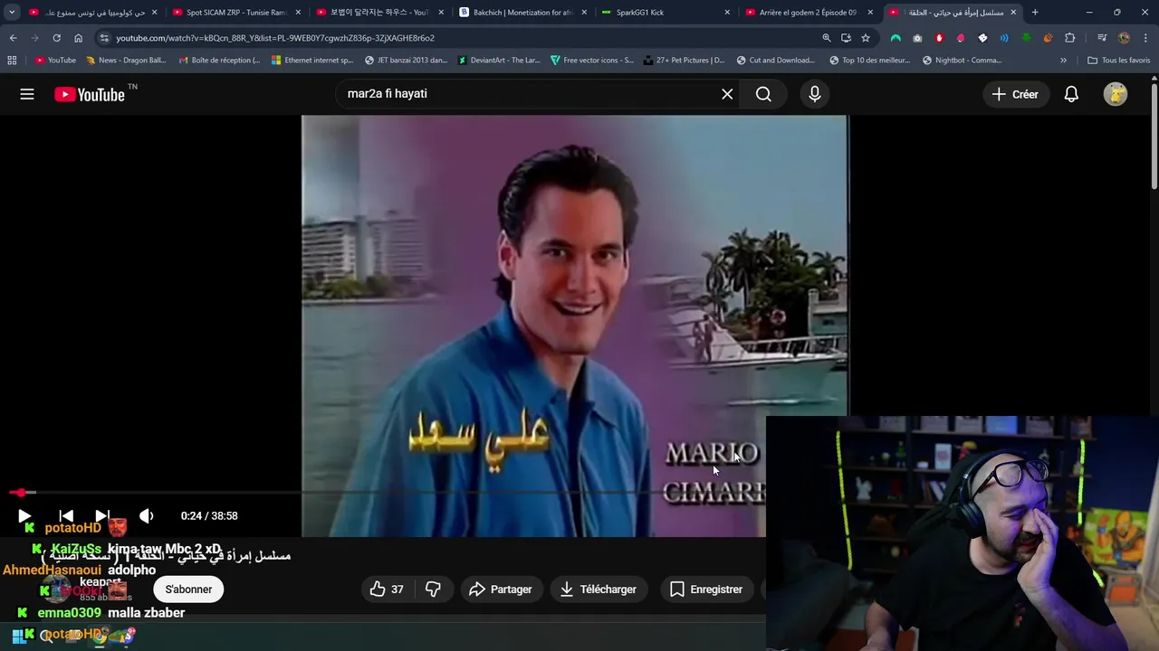1159x651 pixels.
Task: Reload the current page
Action: (x=56, y=38)
